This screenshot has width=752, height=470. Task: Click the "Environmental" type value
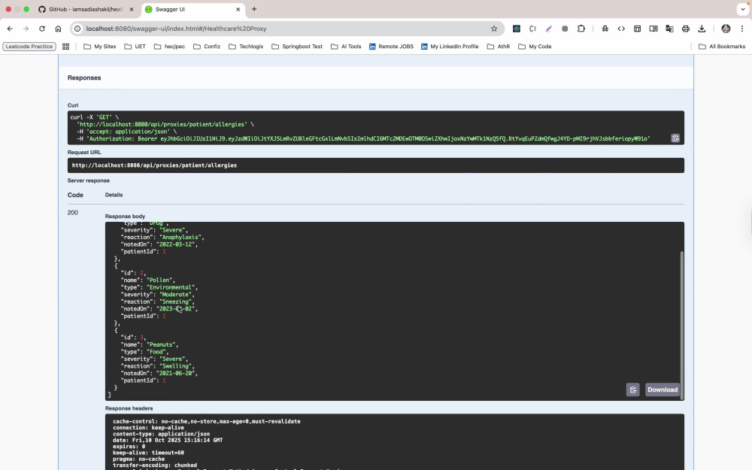171,287
